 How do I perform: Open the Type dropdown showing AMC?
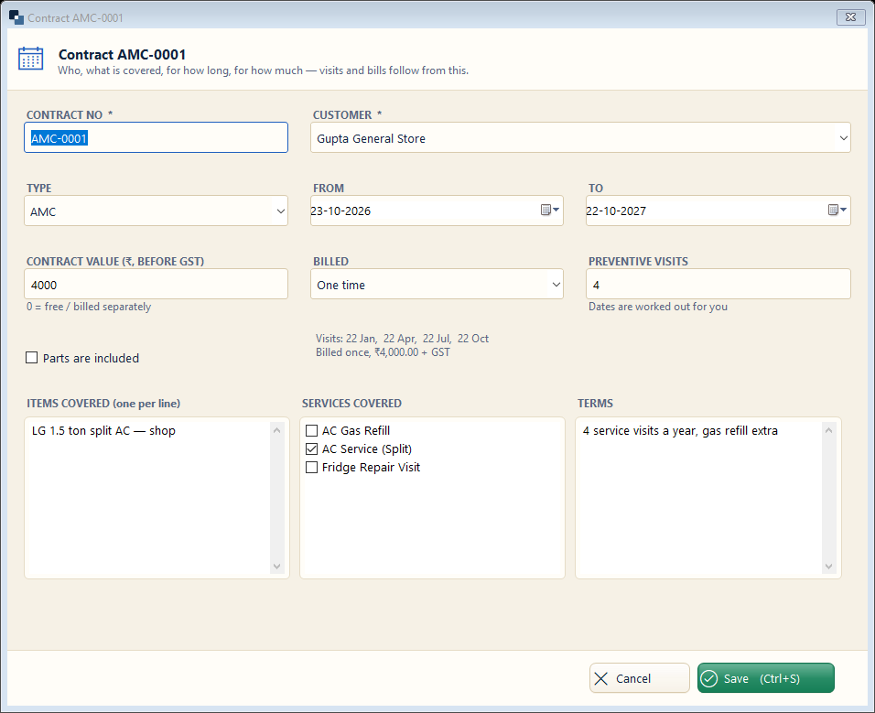click(x=157, y=211)
